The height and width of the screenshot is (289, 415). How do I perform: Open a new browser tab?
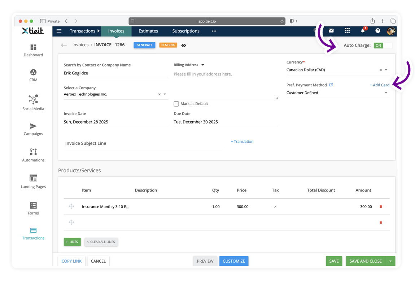pyautogui.click(x=383, y=21)
